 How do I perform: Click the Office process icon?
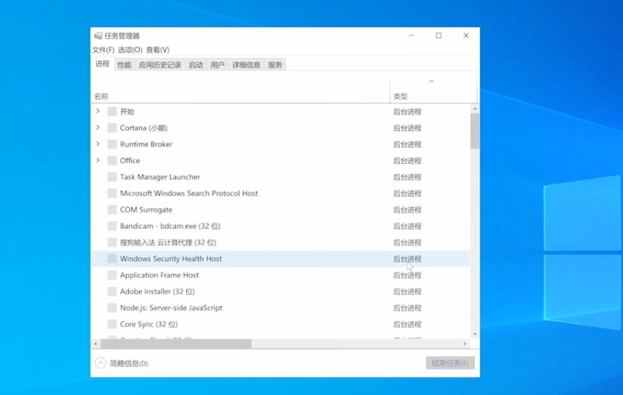[112, 161]
